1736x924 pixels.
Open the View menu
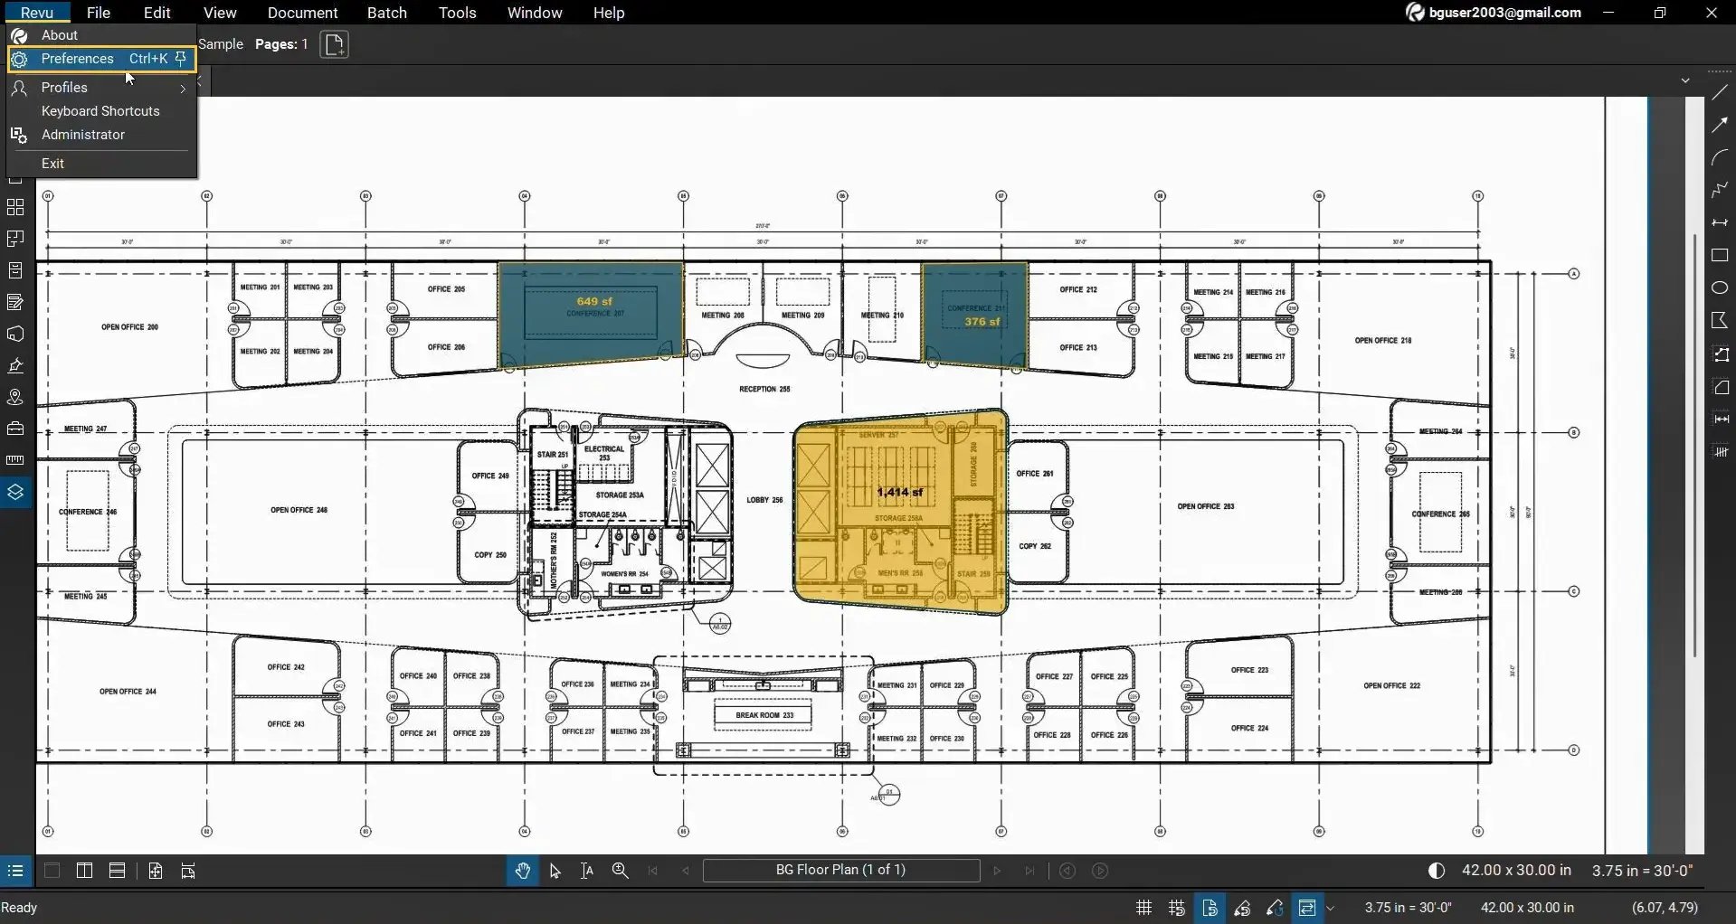pyautogui.click(x=220, y=13)
